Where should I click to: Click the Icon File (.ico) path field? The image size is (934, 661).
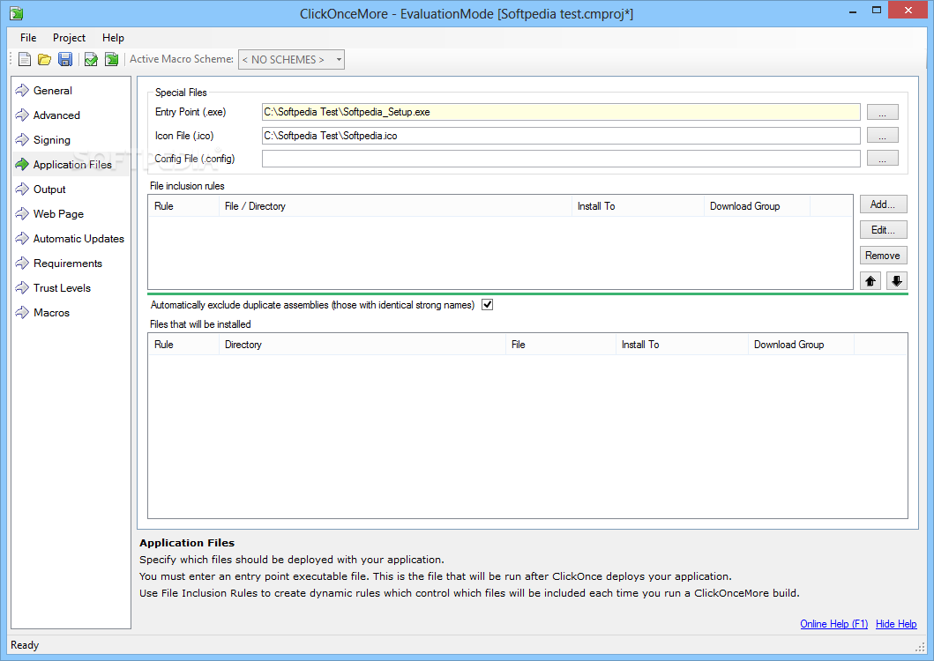(561, 136)
